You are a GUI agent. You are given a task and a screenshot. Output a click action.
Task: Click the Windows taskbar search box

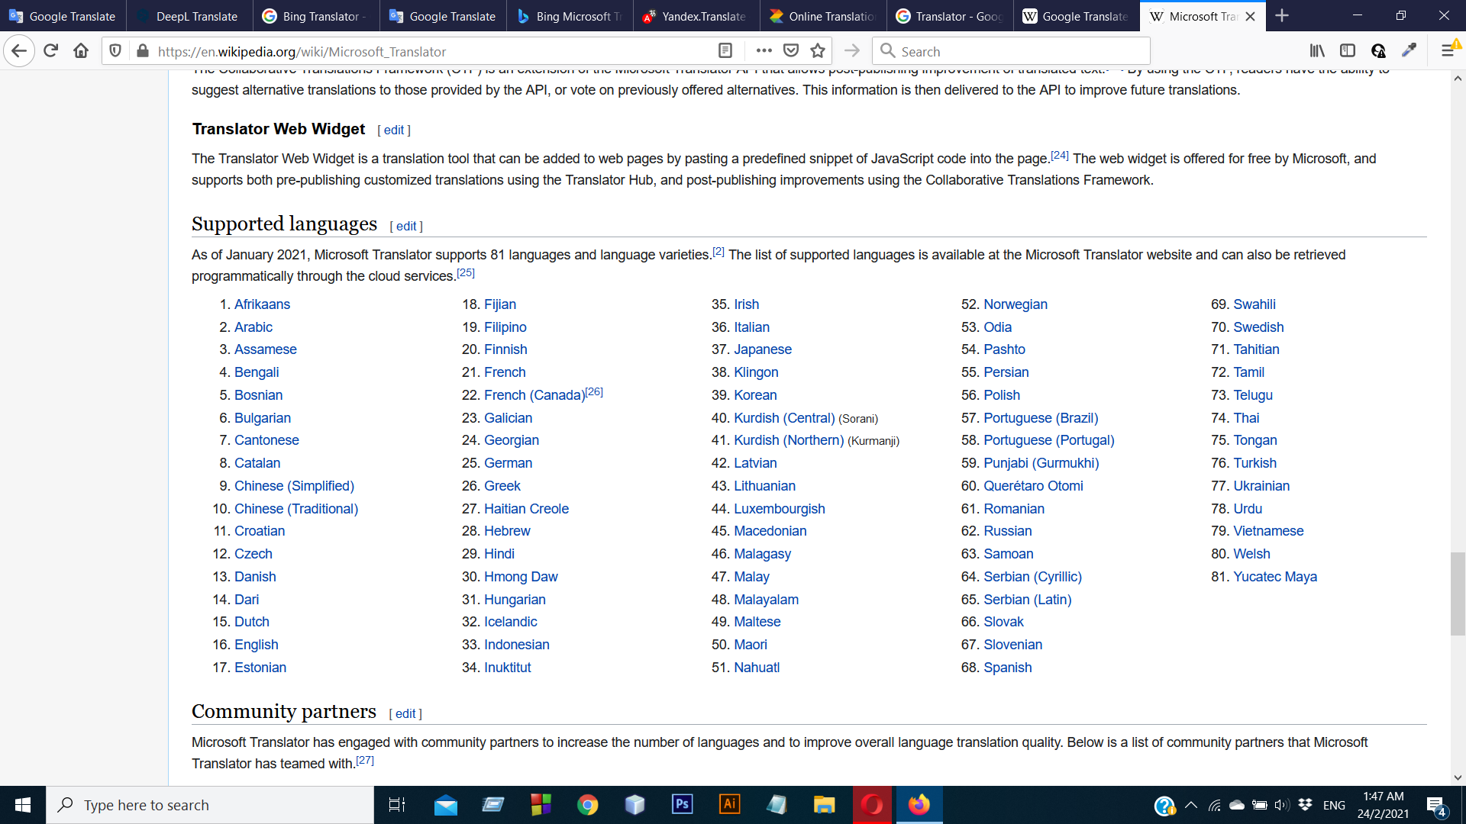(x=210, y=805)
